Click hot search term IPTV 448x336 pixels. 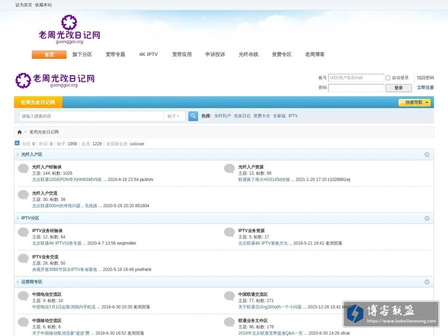[293, 116]
